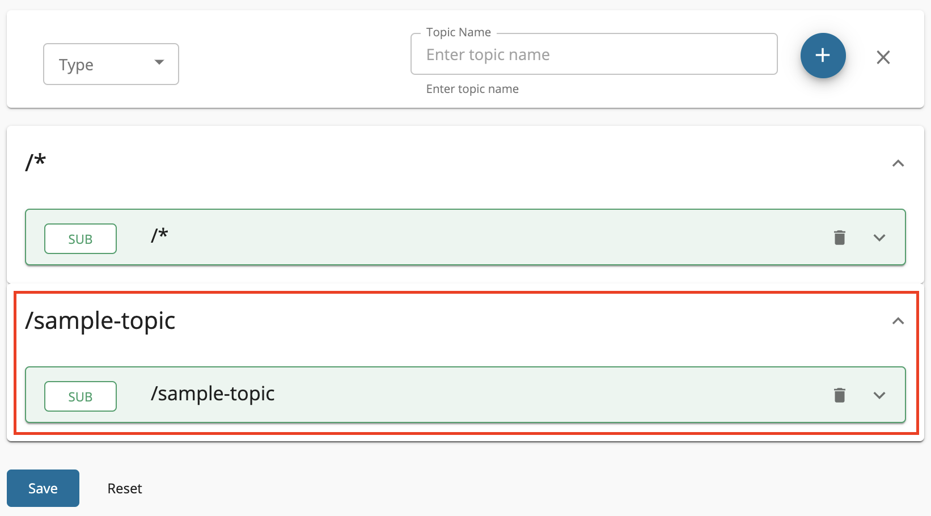Click the Enter topic name field
This screenshot has width=931, height=516.
click(x=593, y=54)
